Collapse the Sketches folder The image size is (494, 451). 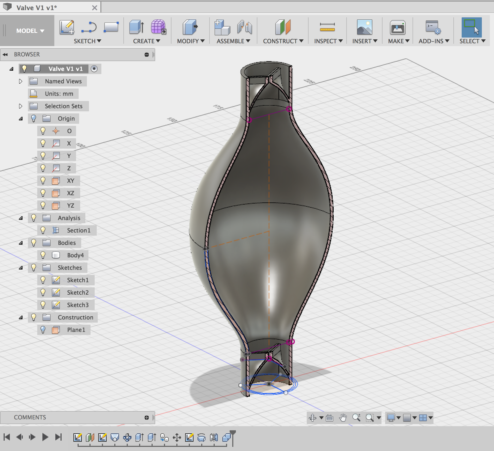click(21, 268)
